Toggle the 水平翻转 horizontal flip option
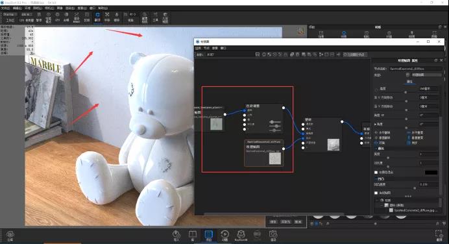 tap(383, 133)
